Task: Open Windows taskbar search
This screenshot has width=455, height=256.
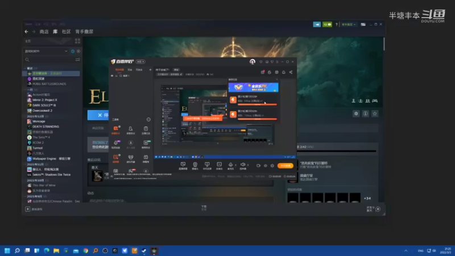Action: click(x=17, y=250)
